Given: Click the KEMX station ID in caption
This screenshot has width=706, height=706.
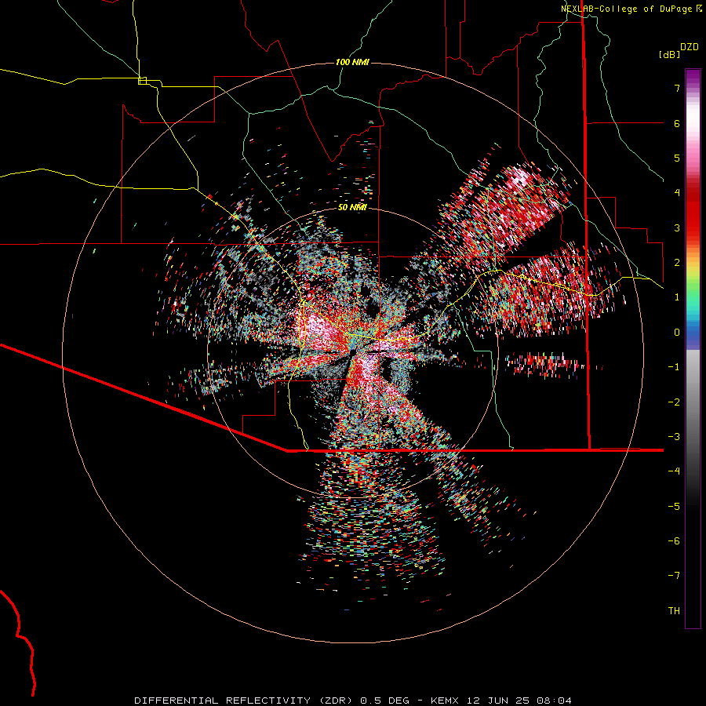Looking at the screenshot, I should click(x=445, y=701).
